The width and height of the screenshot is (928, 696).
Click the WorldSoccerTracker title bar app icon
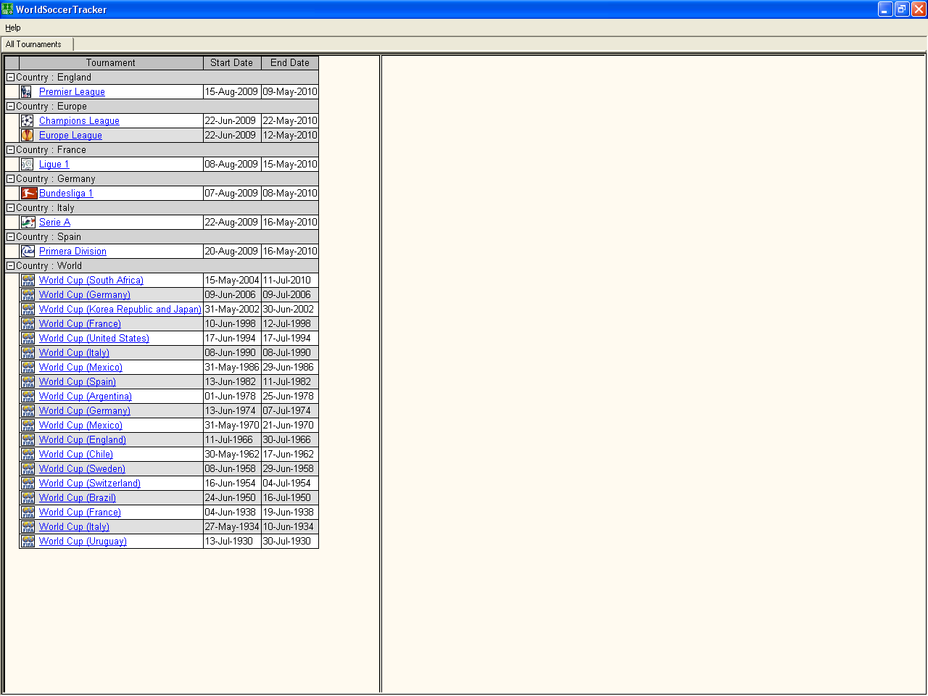coord(7,9)
